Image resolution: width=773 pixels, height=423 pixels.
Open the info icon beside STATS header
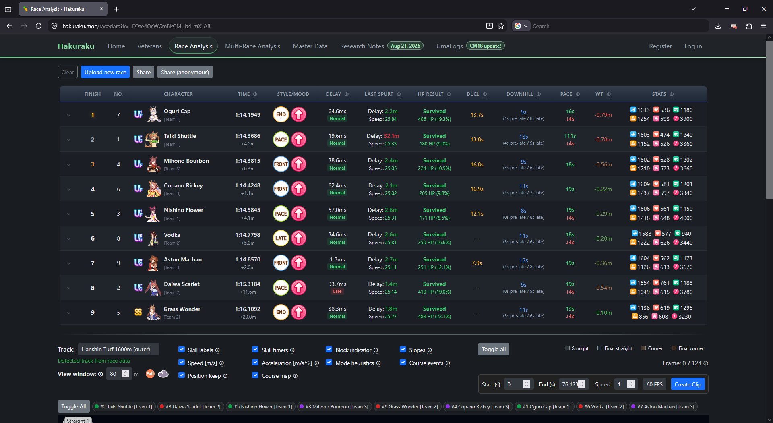pyautogui.click(x=672, y=94)
